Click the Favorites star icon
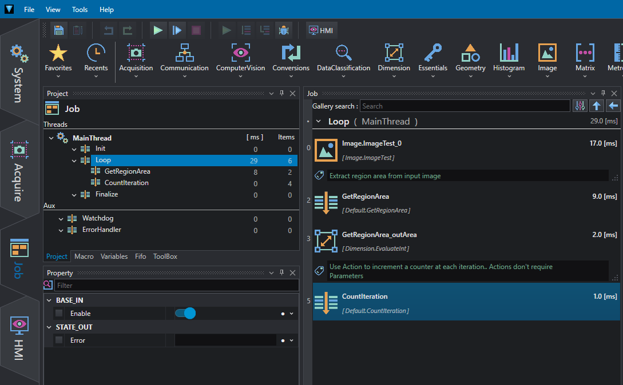623x385 pixels. [x=58, y=53]
